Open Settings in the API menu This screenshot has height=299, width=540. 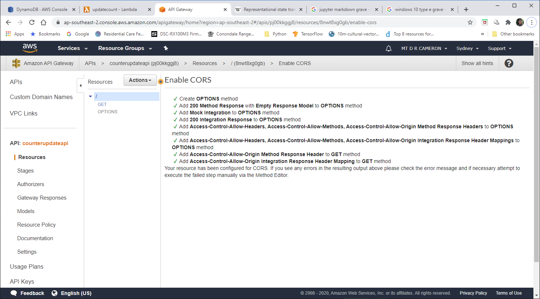(27, 252)
